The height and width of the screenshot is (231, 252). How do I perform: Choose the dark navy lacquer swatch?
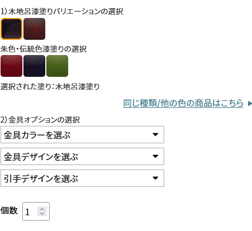34,66
